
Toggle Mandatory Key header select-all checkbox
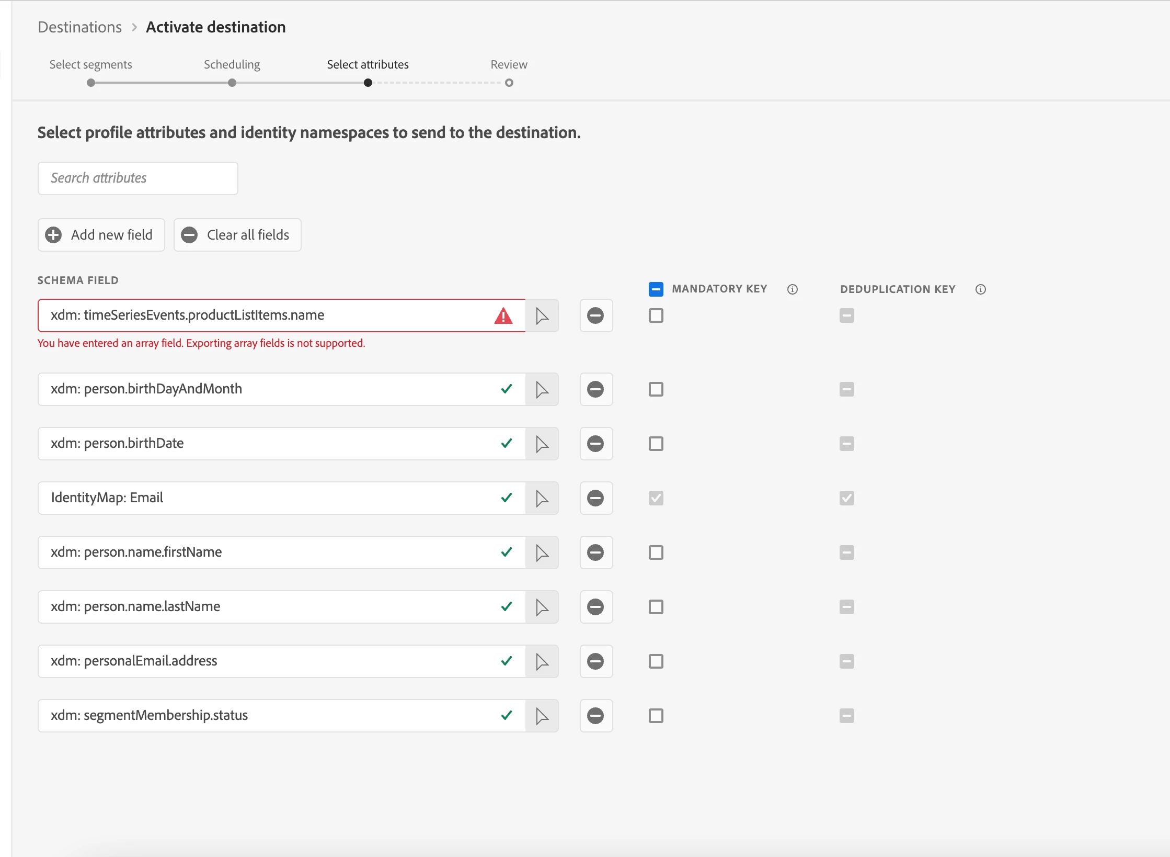click(656, 289)
